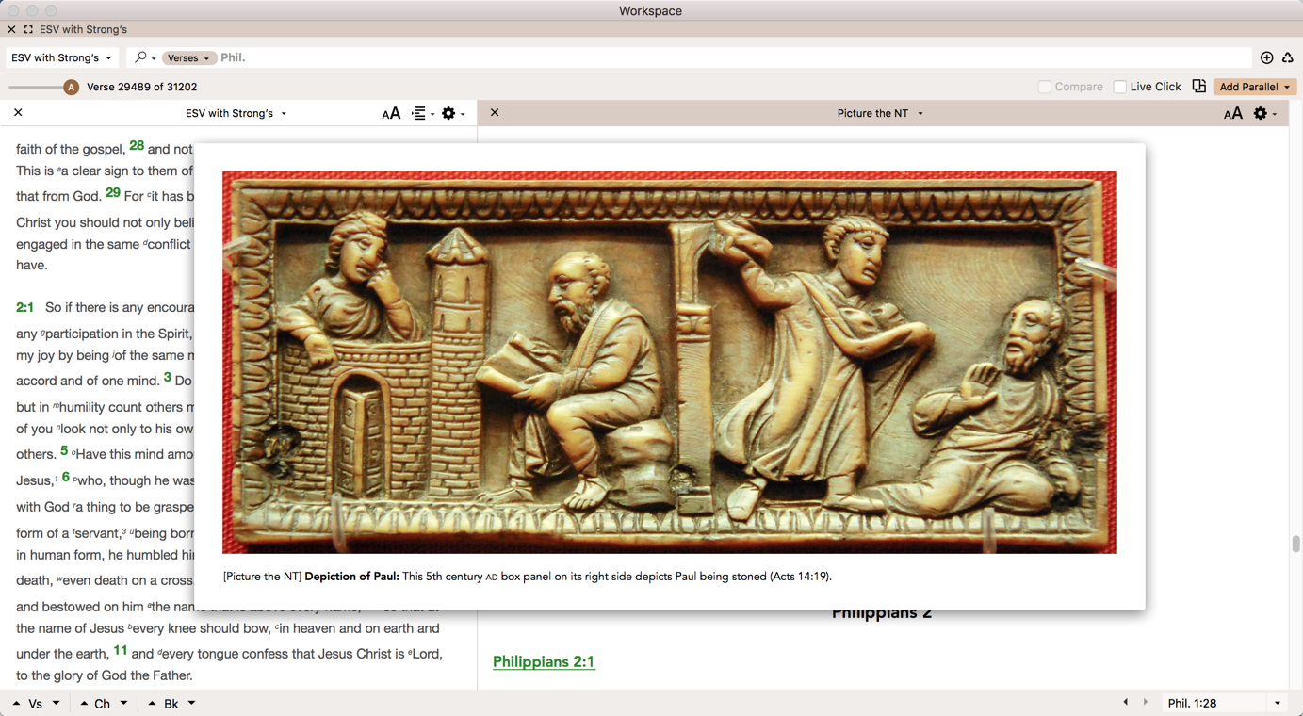Open the pane's ESV with Strong's text selector

click(236, 113)
